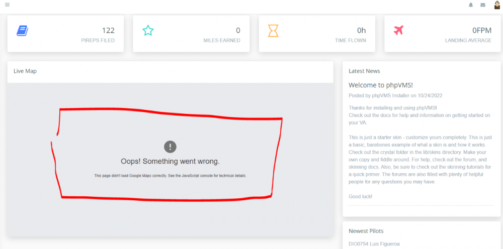
Task: Click the star Miles Earned icon
Action: coord(148,31)
